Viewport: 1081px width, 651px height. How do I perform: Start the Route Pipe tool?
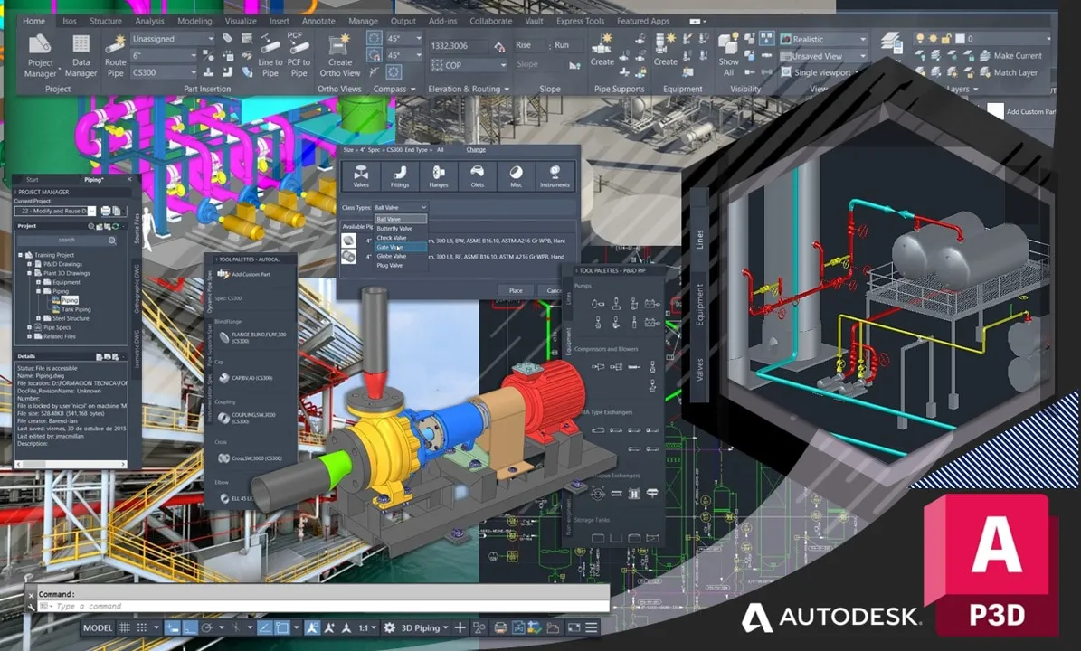(115, 56)
